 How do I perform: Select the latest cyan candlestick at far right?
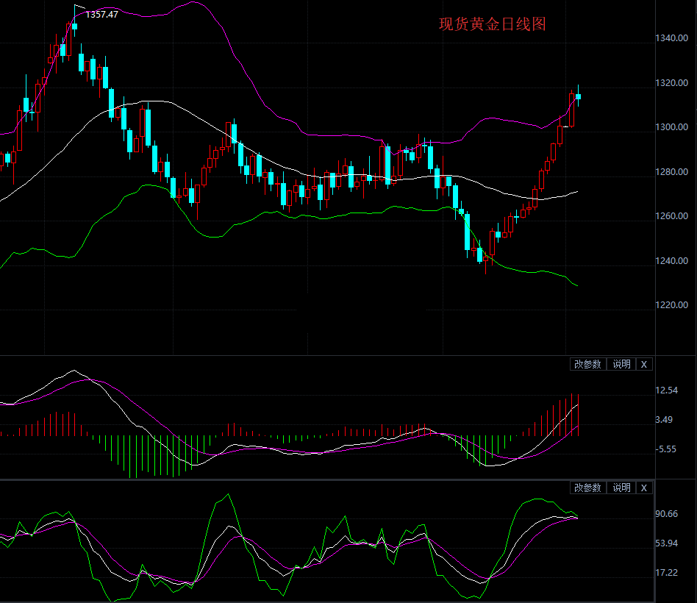point(579,96)
